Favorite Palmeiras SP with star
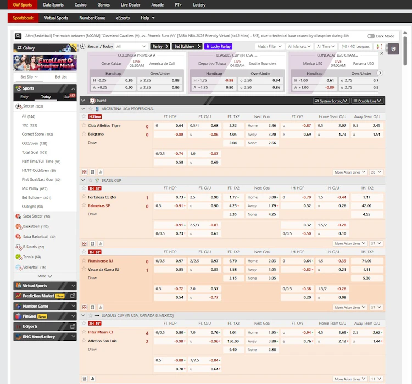 [84, 205]
